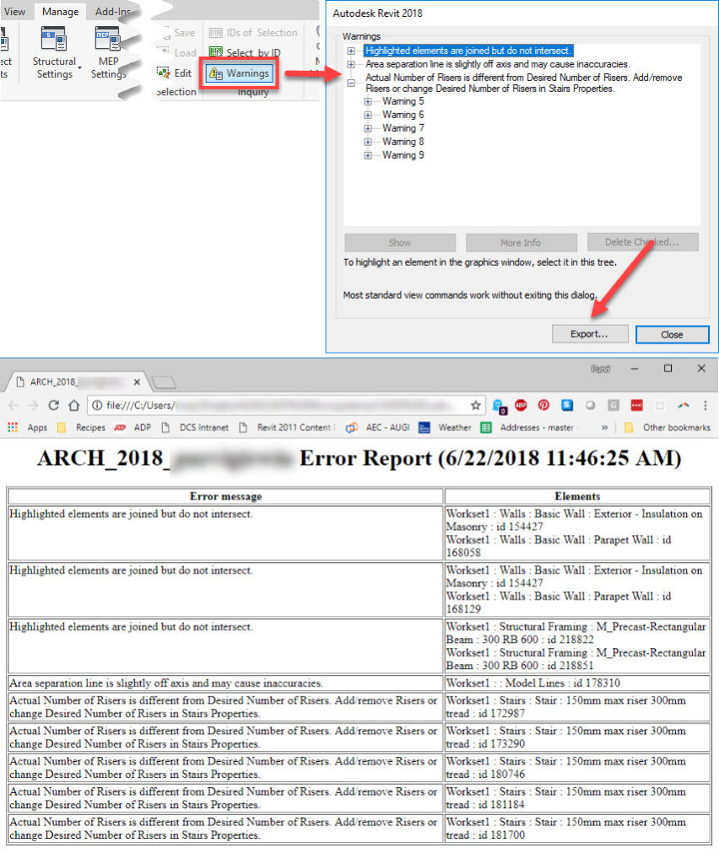Image resolution: width=719 pixels, height=864 pixels.
Task: Open Other bookmarks folder
Action: (668, 428)
